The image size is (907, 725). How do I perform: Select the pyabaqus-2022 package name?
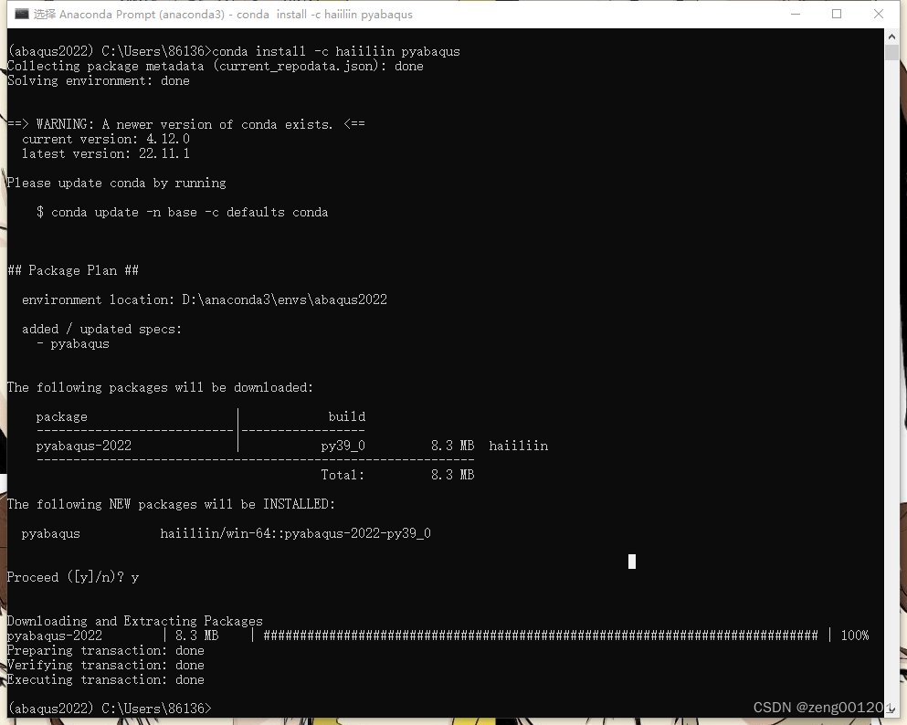click(85, 445)
